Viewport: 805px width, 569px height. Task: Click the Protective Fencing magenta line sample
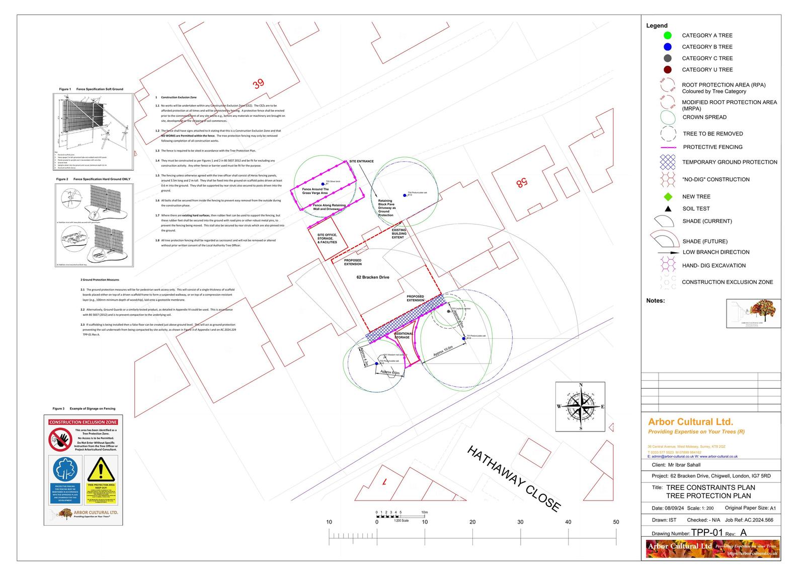[x=668, y=148]
